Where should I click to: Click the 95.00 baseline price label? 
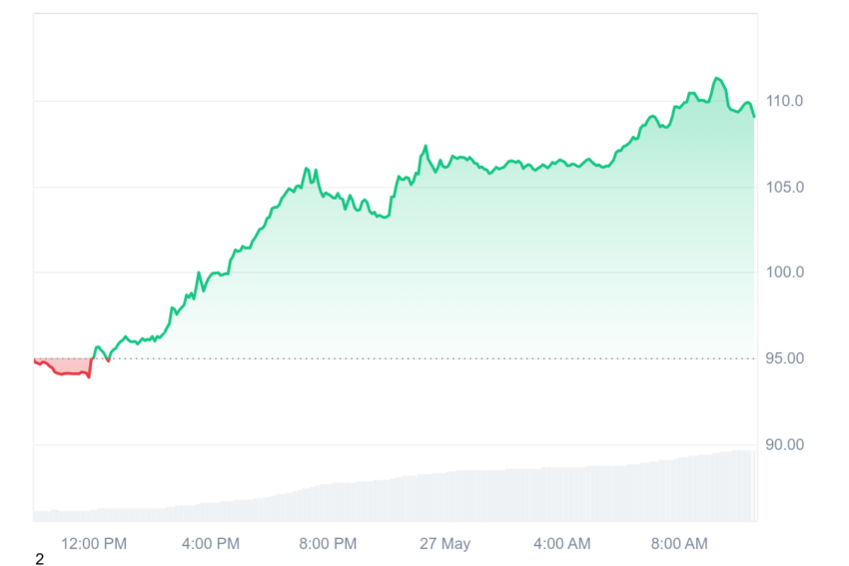point(784,358)
